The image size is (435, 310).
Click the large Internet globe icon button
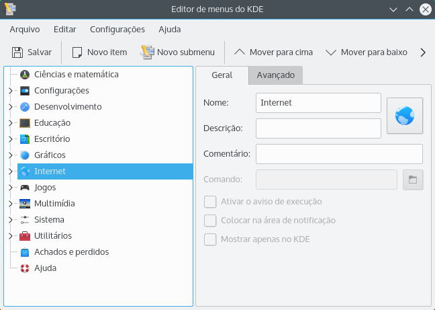(x=405, y=116)
